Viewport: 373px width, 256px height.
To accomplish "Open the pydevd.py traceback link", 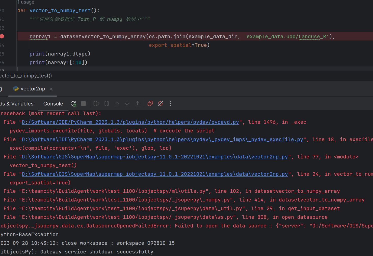I will (130, 122).
